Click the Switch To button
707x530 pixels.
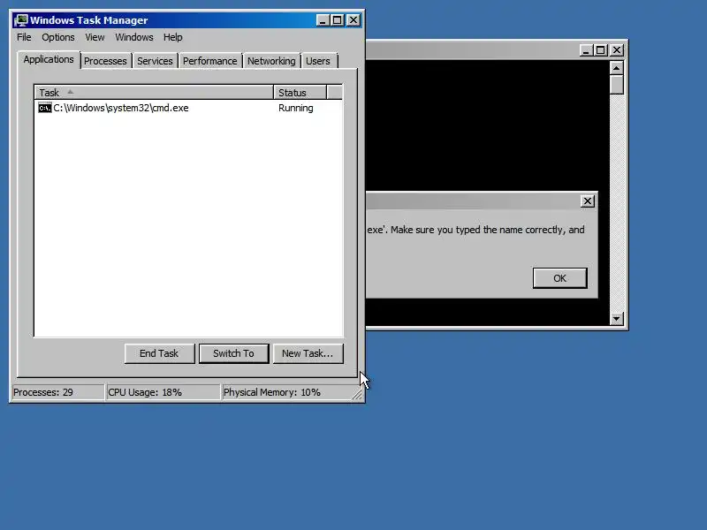[233, 353]
